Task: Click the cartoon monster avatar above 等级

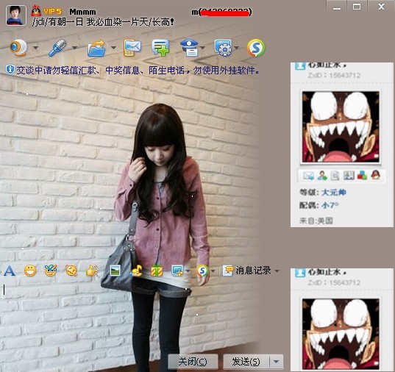Action: click(x=341, y=127)
